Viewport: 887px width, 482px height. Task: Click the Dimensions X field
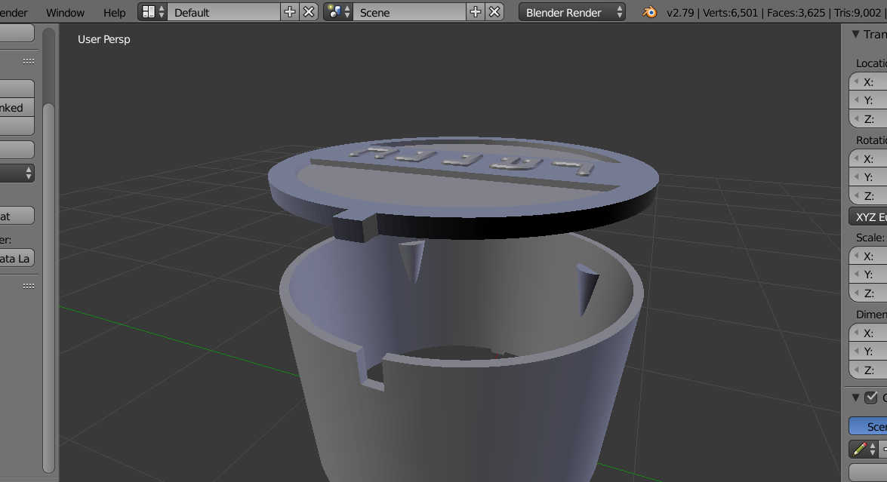(x=868, y=333)
